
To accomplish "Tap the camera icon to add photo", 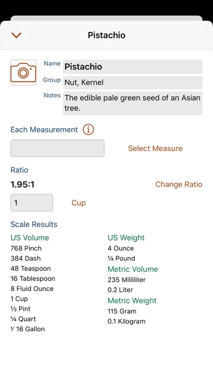I will tap(23, 73).
